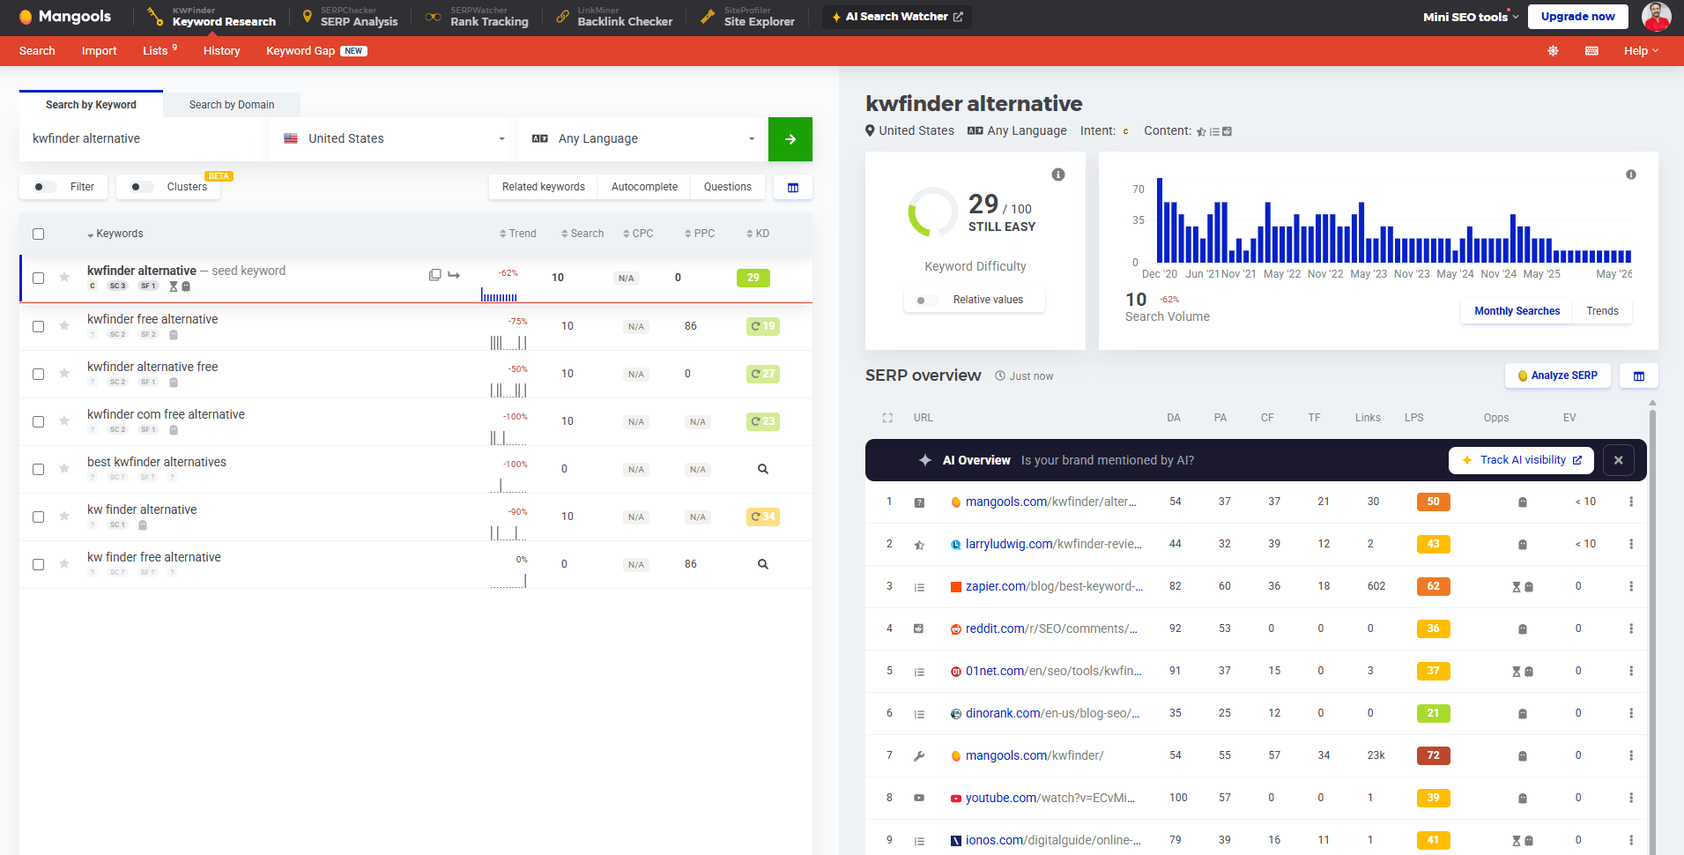1684x855 pixels.
Task: Toggle the Clusters switch
Action: point(141,187)
